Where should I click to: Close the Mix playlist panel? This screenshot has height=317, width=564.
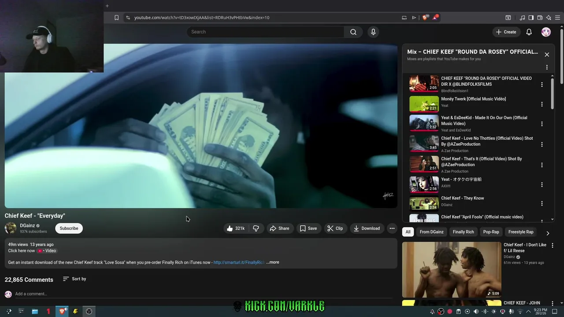pyautogui.click(x=547, y=55)
